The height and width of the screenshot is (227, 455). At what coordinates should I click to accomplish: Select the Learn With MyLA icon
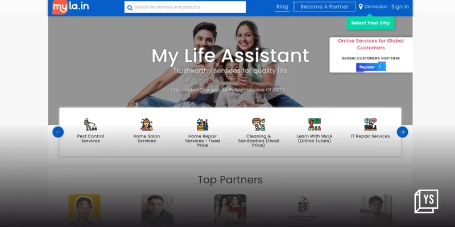(315, 124)
